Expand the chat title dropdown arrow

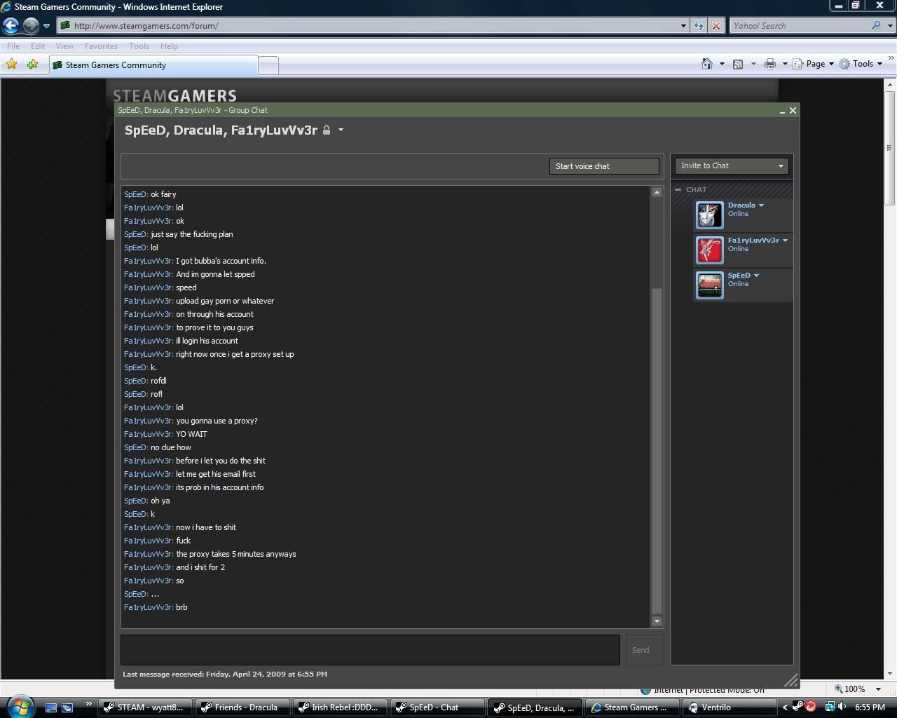[x=341, y=130]
